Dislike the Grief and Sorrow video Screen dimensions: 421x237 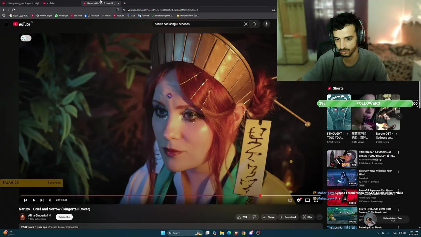click(x=254, y=217)
